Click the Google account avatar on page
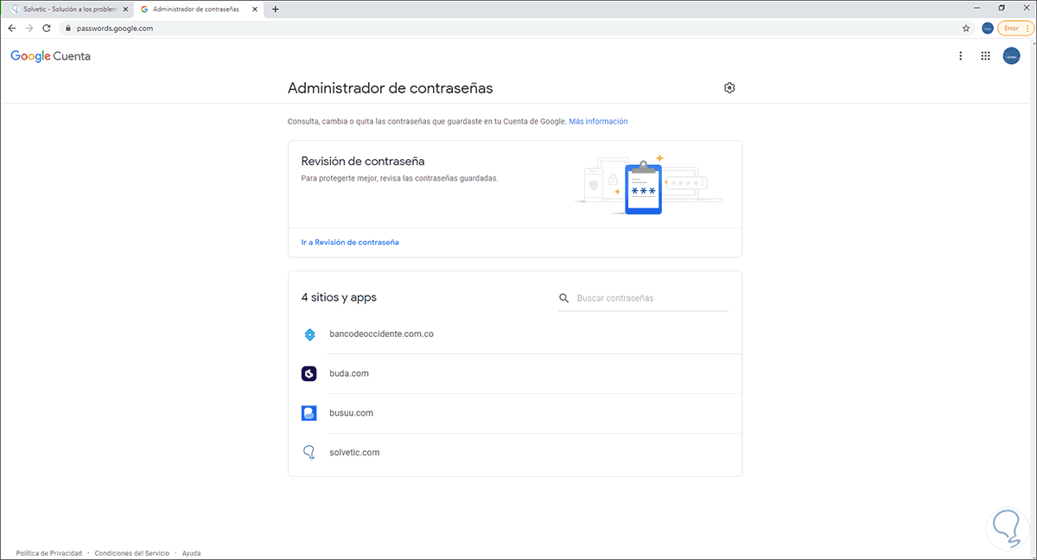The height and width of the screenshot is (560, 1037). pos(1011,56)
